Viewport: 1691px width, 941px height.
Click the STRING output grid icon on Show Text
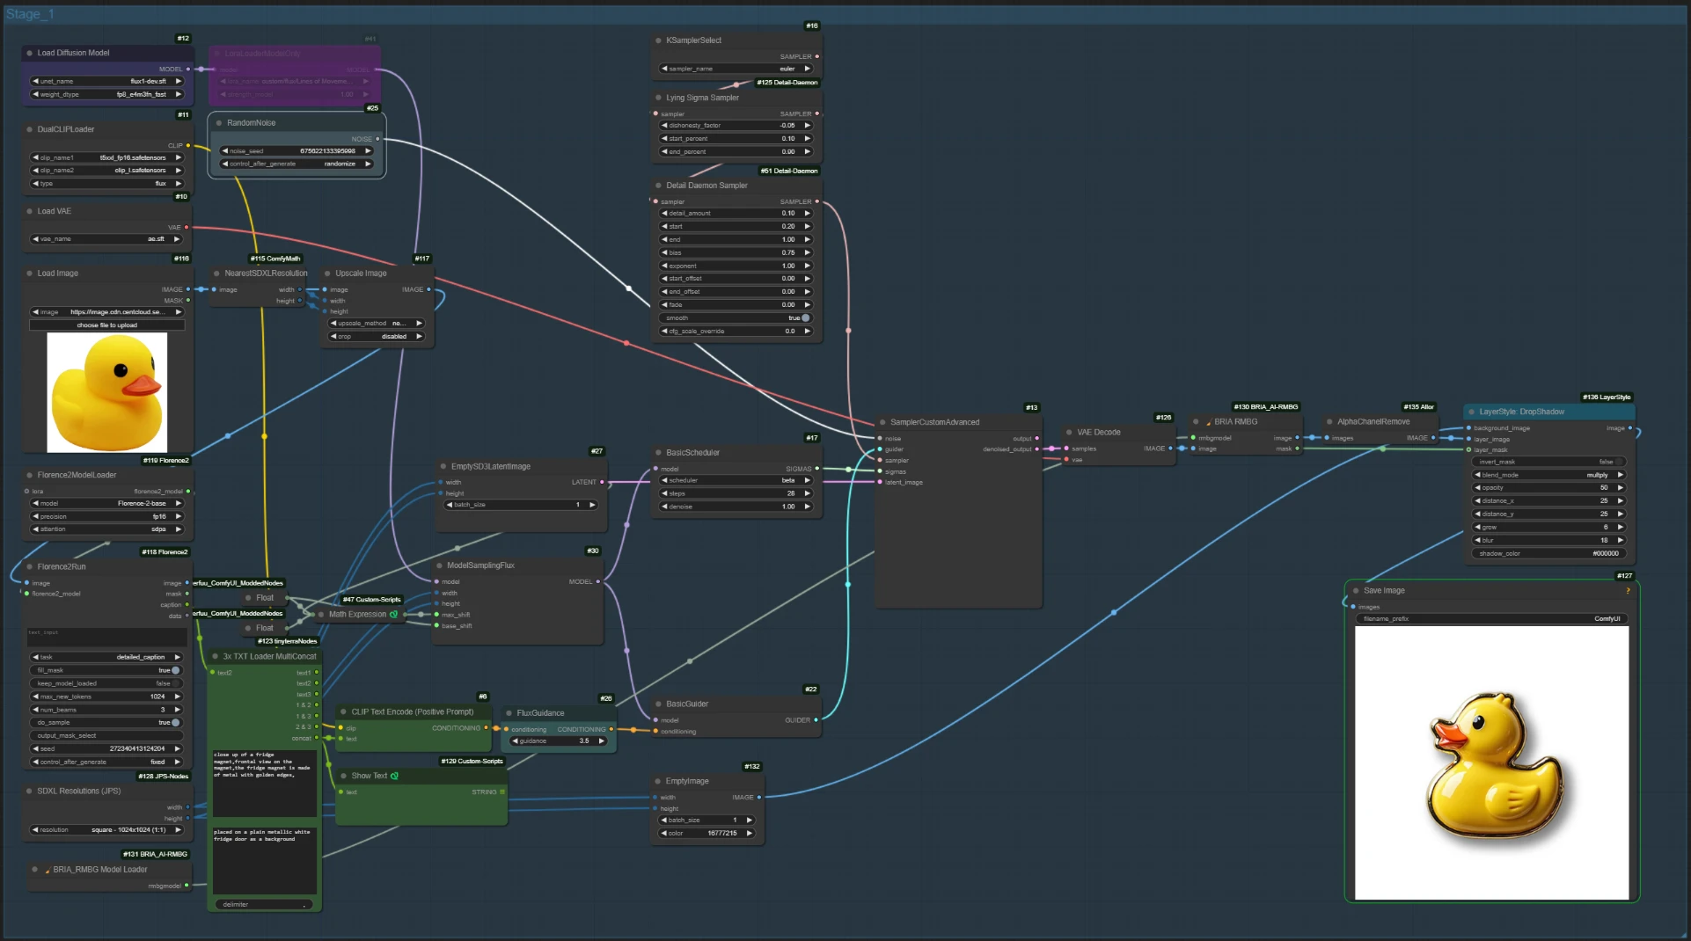(502, 791)
